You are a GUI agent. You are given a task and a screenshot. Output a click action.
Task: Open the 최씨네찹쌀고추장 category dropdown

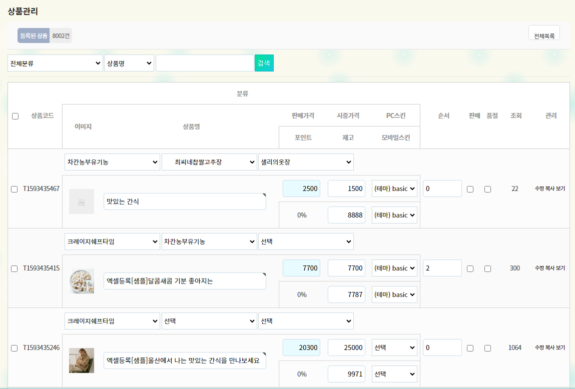click(209, 162)
